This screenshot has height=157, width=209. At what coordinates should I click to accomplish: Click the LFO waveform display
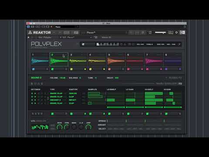point(40,127)
